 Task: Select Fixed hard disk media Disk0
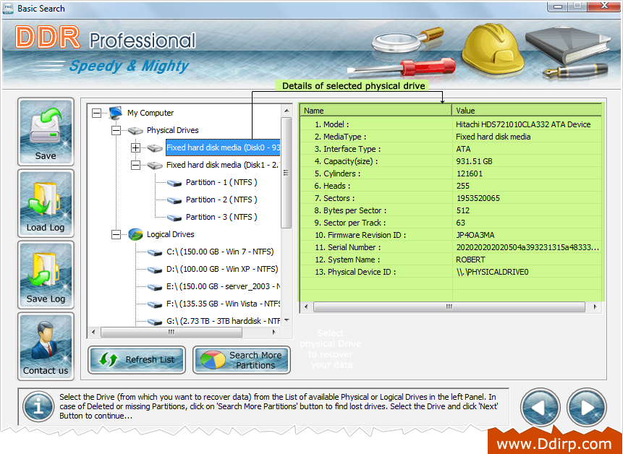223,147
